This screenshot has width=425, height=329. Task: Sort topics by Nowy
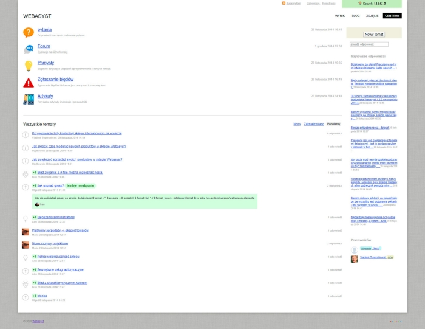(297, 124)
